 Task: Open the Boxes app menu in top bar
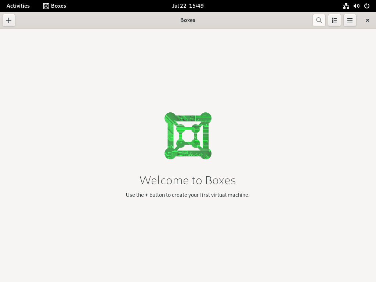click(54, 6)
